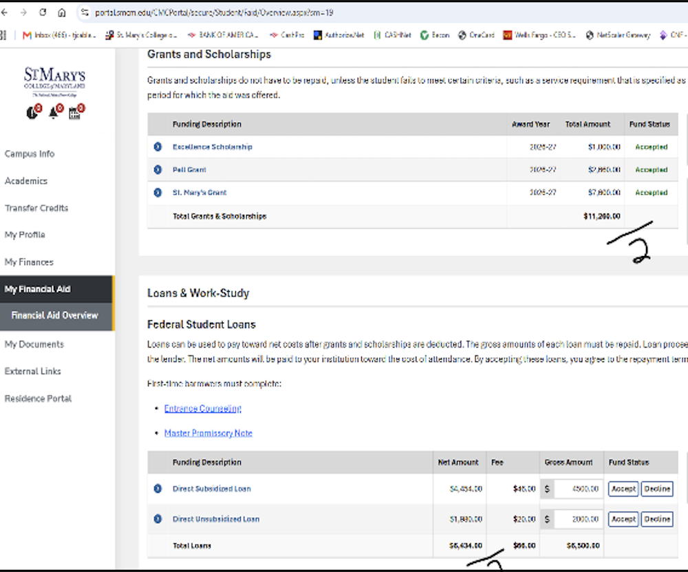Click info icon beside St. Mary's Grant

[x=158, y=192]
